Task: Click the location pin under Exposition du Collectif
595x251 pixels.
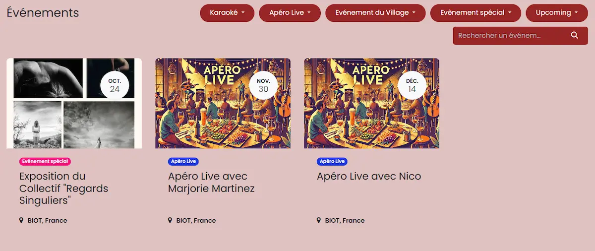Action: (x=21, y=220)
